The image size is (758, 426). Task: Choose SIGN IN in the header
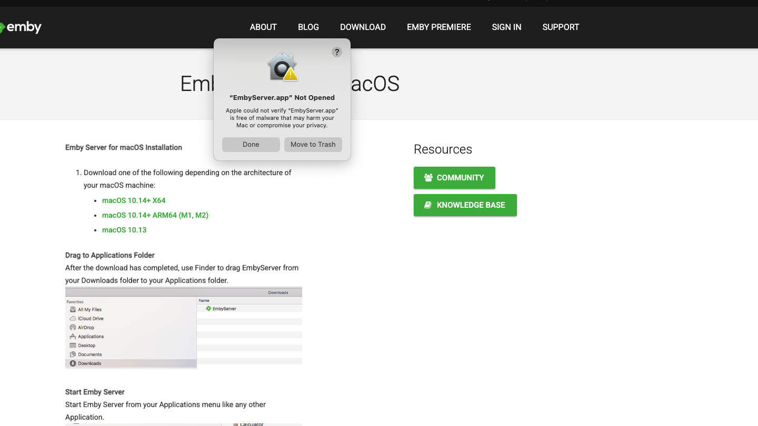(x=506, y=27)
